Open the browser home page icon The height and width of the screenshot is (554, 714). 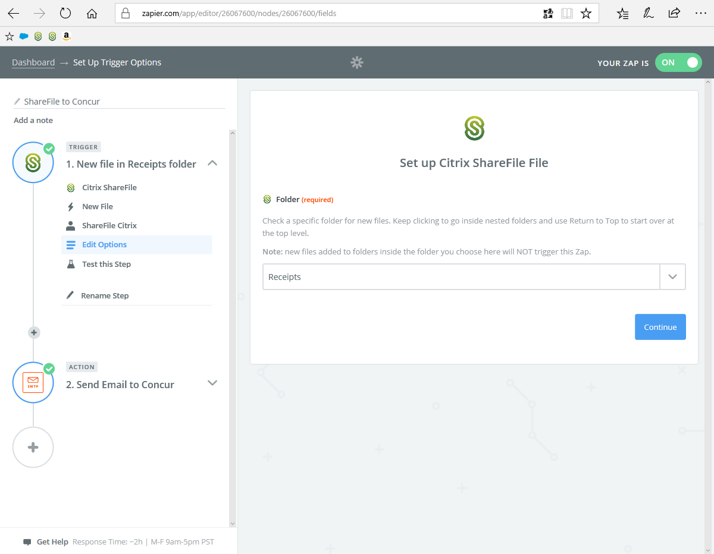[x=92, y=13]
